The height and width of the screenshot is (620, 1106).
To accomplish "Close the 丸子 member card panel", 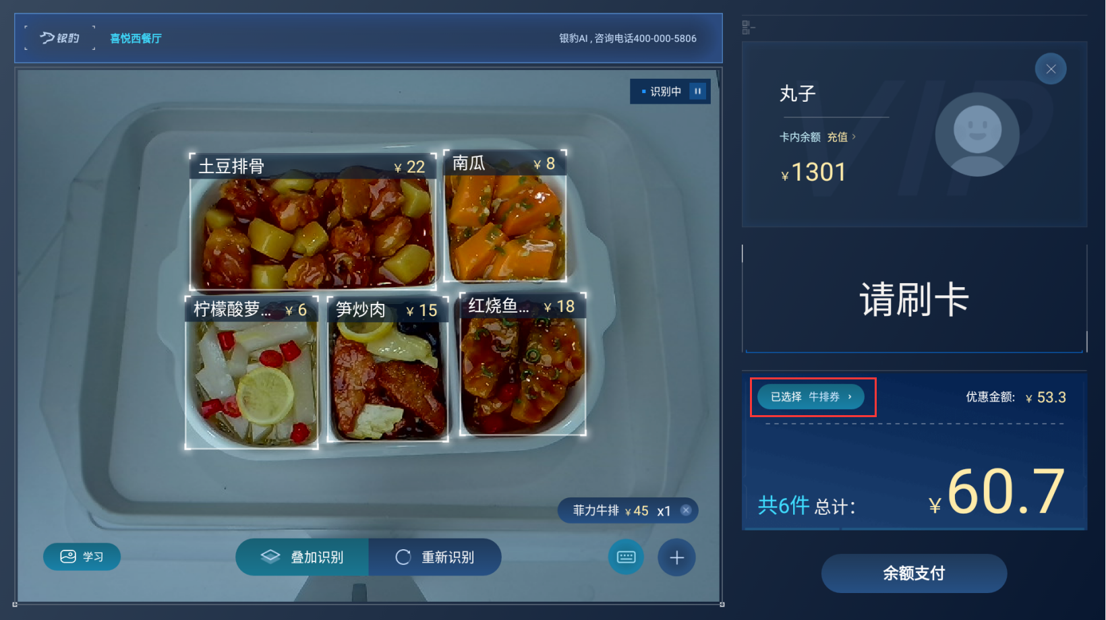I will click(1051, 69).
